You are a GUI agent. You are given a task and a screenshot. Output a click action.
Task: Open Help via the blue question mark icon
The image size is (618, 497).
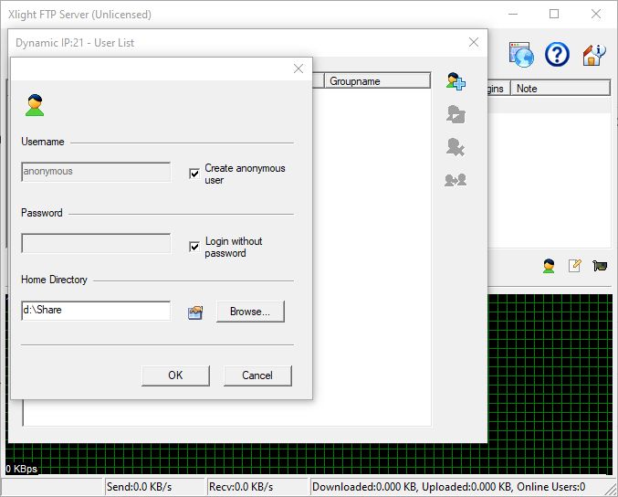click(557, 55)
